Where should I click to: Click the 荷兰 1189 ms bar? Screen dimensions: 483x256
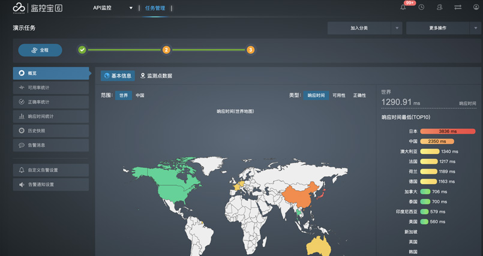(x=428, y=171)
